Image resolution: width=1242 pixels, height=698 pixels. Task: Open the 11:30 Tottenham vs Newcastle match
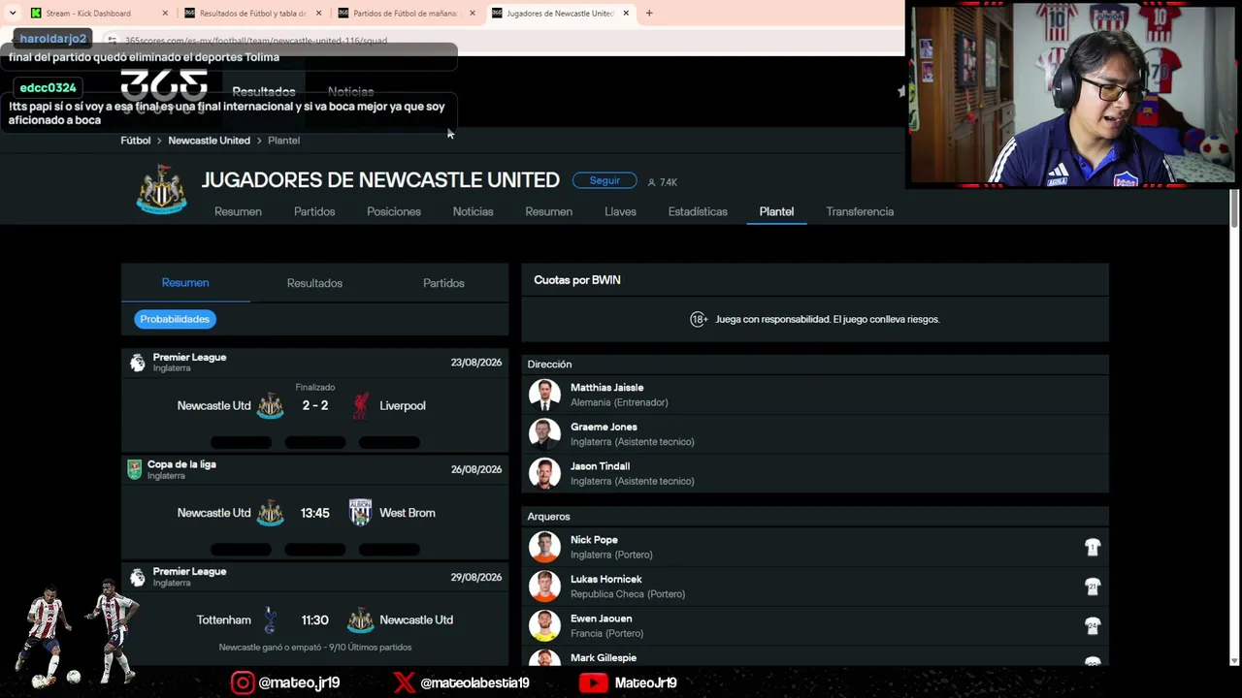point(315,619)
